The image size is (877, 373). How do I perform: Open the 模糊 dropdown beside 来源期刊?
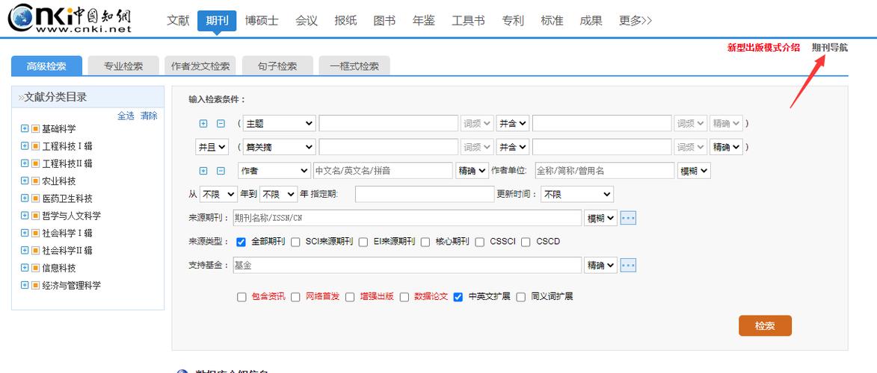[600, 219]
